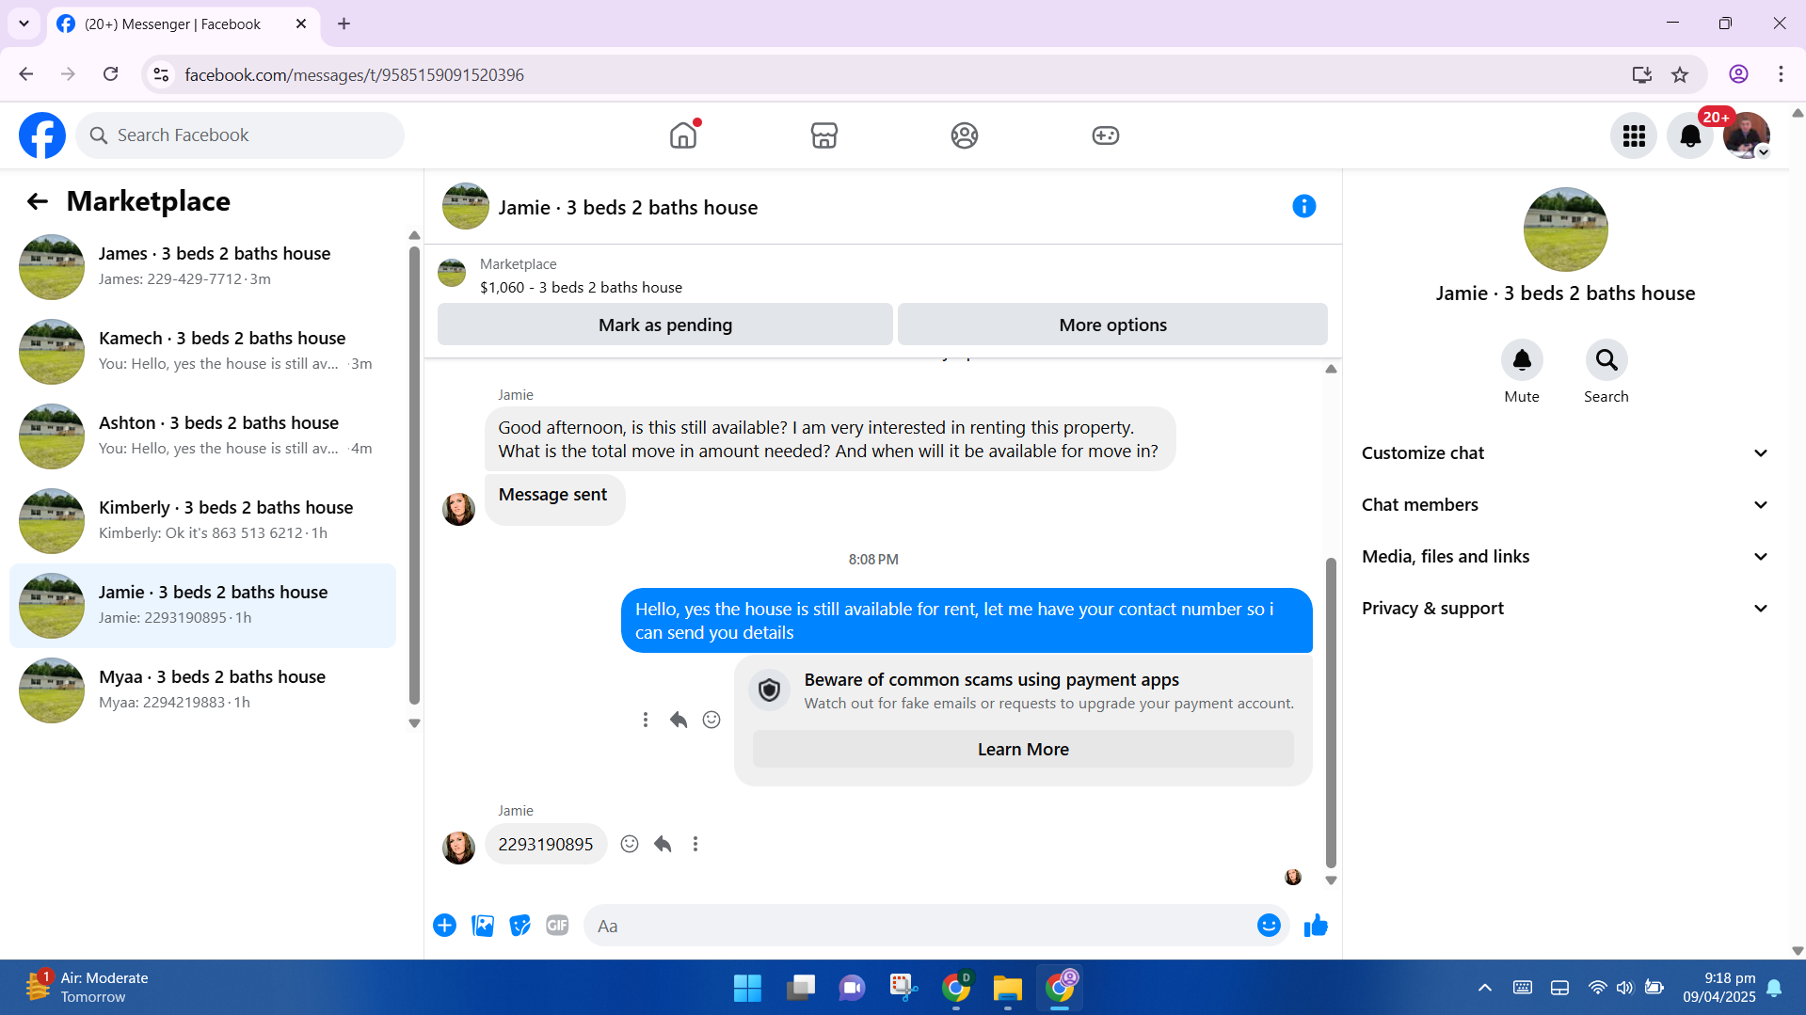The image size is (1806, 1015).
Task: Open the Kimberly conversation
Action: tap(202, 520)
